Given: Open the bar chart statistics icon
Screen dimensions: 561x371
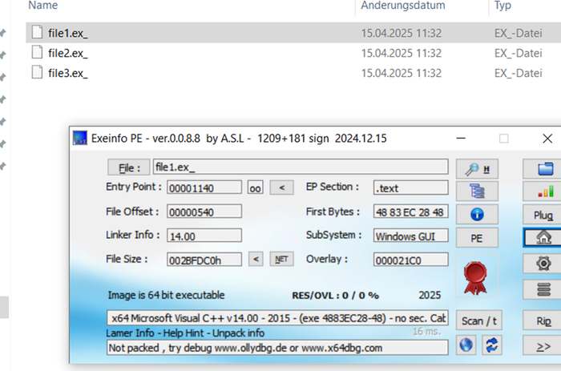Looking at the screenshot, I should 544,192.
